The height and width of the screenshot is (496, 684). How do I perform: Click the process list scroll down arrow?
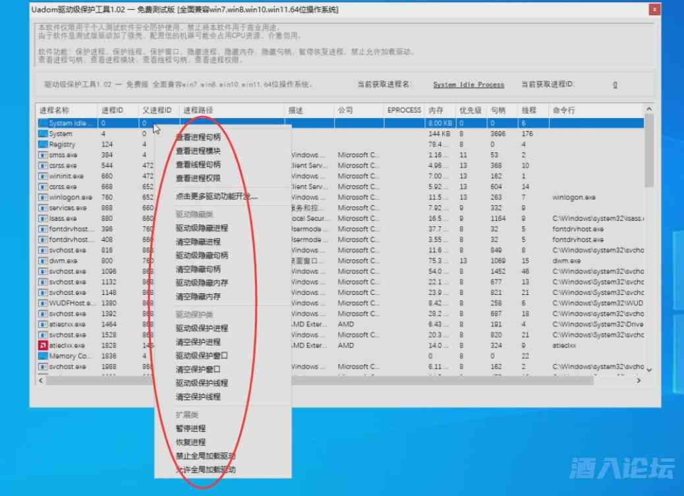(x=648, y=370)
